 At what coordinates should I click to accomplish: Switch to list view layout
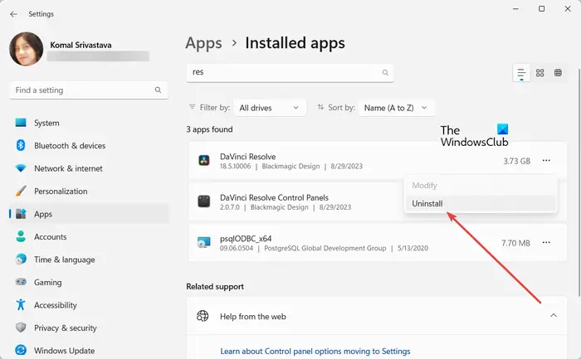pyautogui.click(x=521, y=72)
